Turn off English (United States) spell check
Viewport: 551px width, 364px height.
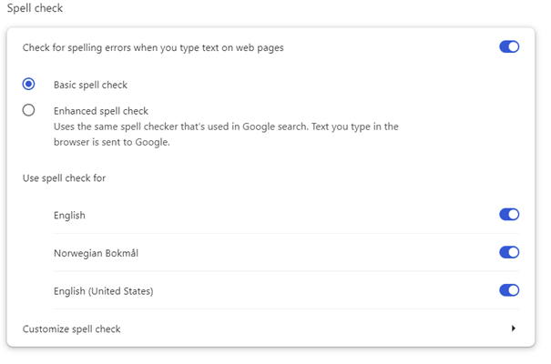point(509,290)
